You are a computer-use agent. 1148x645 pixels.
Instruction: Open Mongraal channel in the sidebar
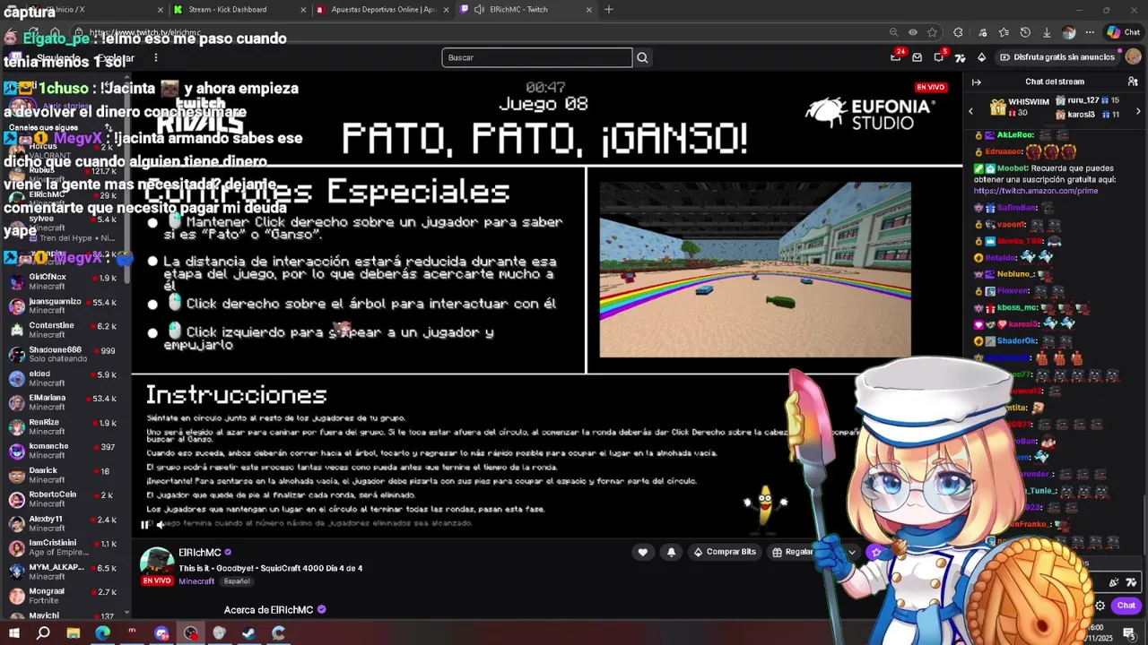[x=65, y=596]
